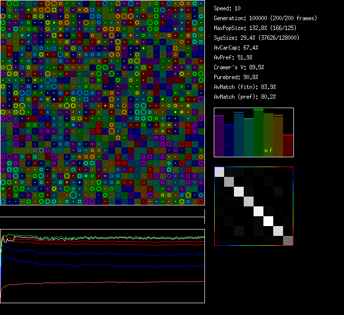Viewport: 344px width, 315px height.
Task: Click the AvMatch (fitn) readout
Action: point(245,87)
